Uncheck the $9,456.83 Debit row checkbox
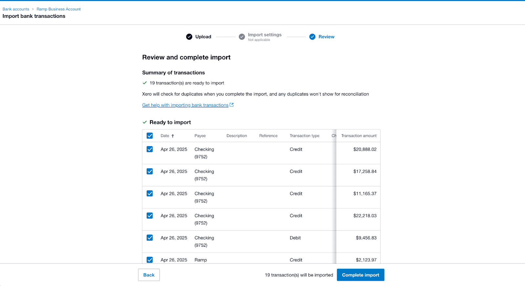This screenshot has width=525, height=286. 150,238
